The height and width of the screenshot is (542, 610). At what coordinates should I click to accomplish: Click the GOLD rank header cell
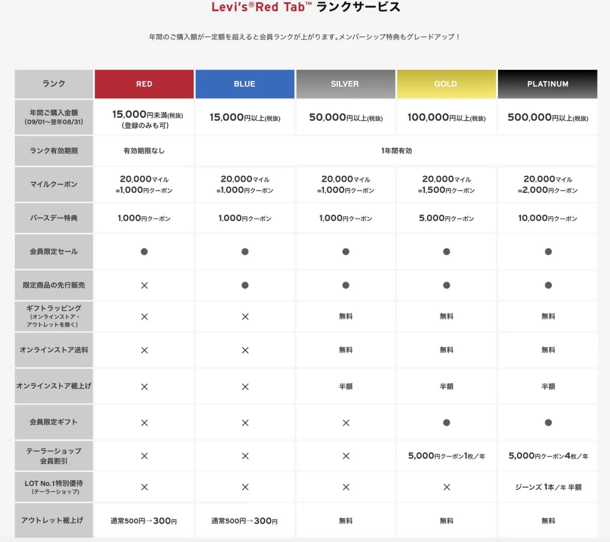click(x=446, y=84)
